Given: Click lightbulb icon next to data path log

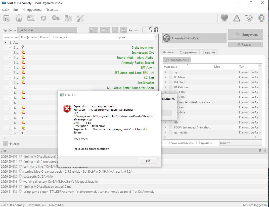Looking at the screenshot, I should [20, 177].
